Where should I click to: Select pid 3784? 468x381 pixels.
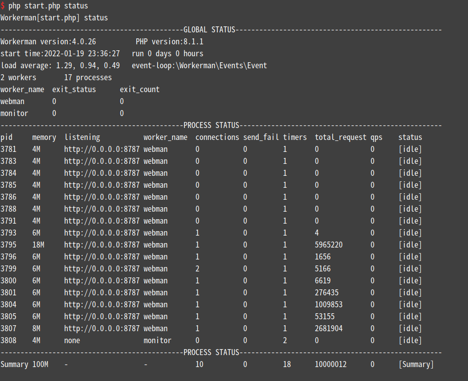click(x=8, y=173)
